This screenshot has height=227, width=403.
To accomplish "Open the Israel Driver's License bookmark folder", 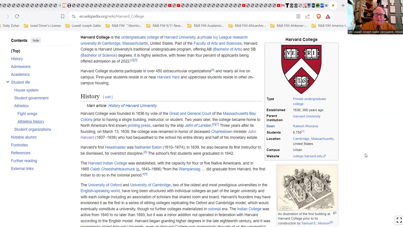I will point(43,26).
